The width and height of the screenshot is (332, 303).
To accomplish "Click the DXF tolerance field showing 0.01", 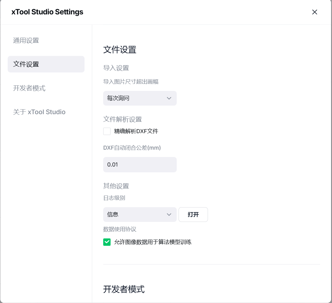I will pos(140,165).
